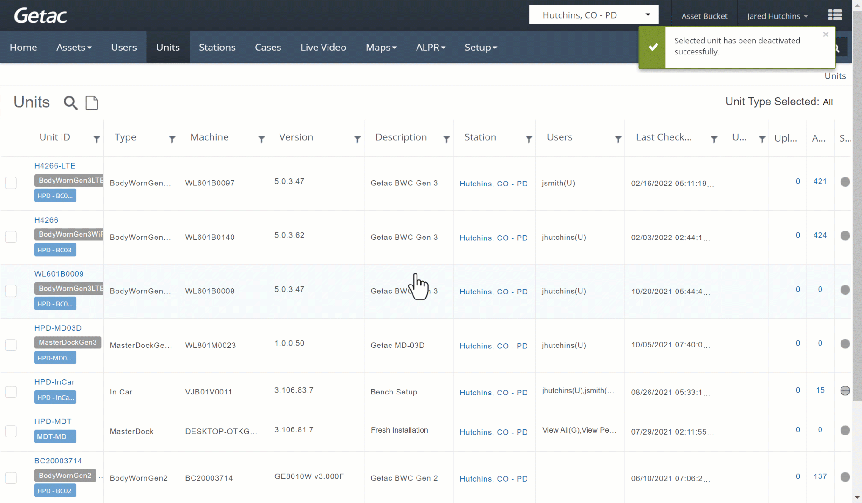Select checkbox for unit HPD-InCar
The image size is (862, 503).
pos(11,392)
